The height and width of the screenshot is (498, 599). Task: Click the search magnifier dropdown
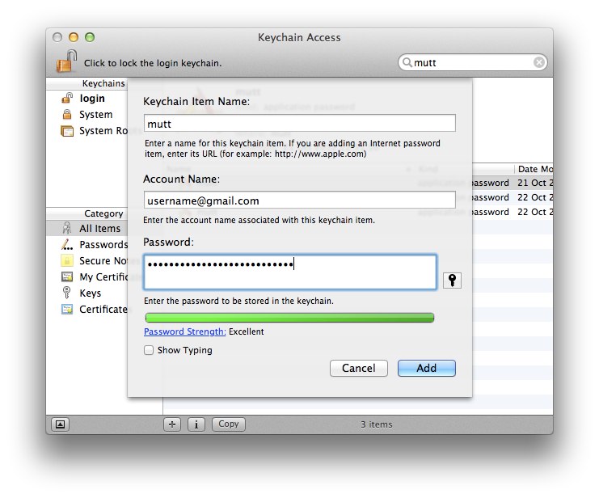point(407,62)
